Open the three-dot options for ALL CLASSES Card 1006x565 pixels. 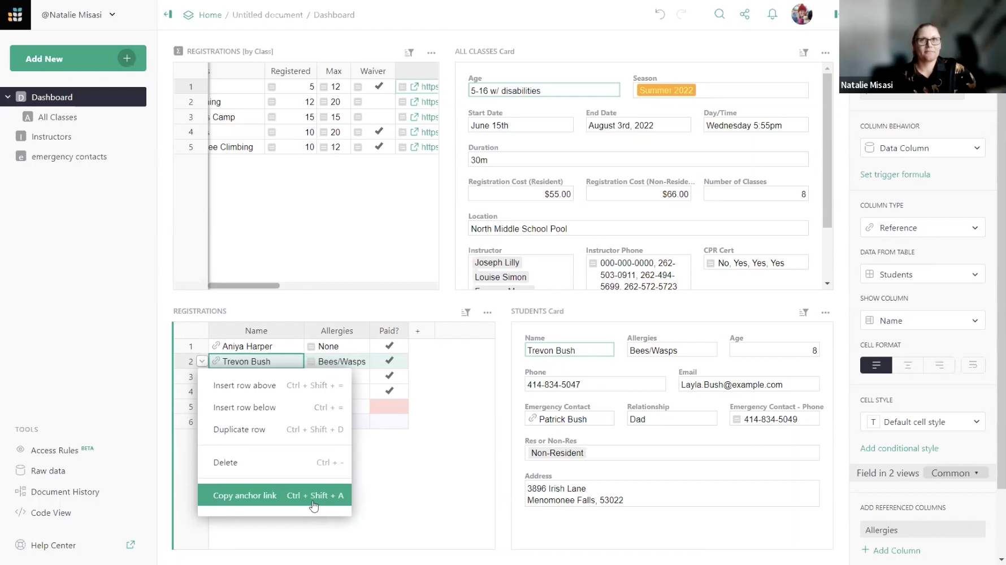[x=825, y=52]
